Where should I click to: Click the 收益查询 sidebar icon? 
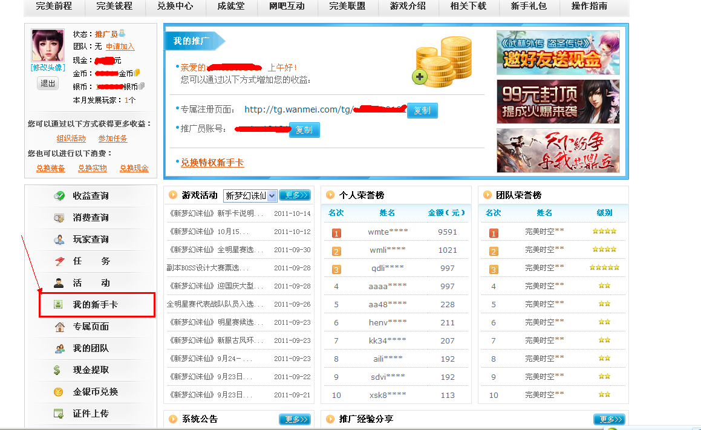59,196
